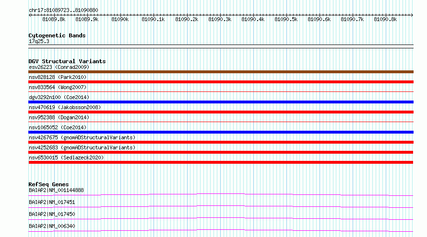
Task: Select variant label nsv828128 (Park2010)
Action: [x=58, y=77]
